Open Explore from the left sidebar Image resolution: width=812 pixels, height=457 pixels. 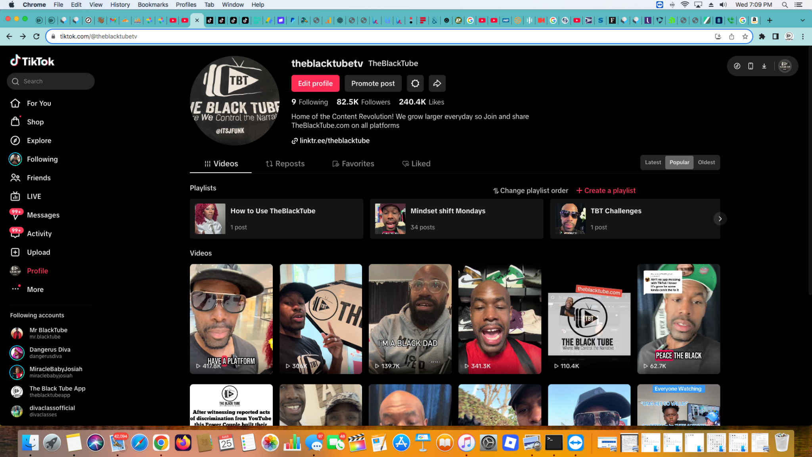click(39, 140)
